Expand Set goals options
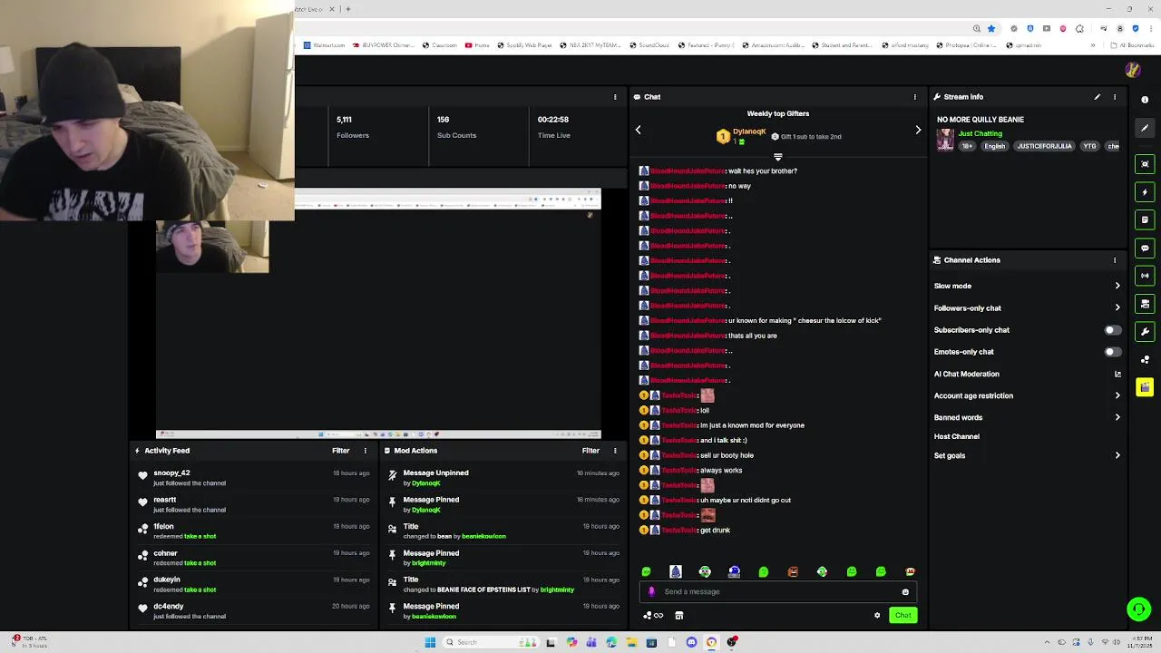This screenshot has width=1161, height=653. [1117, 455]
